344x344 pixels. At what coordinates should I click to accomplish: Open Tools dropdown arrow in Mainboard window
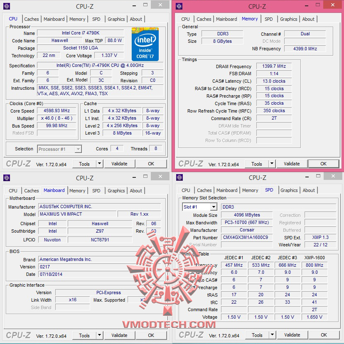click(99, 335)
